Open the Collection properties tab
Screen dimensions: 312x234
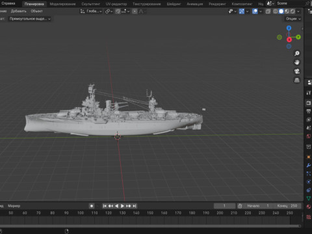pos(309,147)
